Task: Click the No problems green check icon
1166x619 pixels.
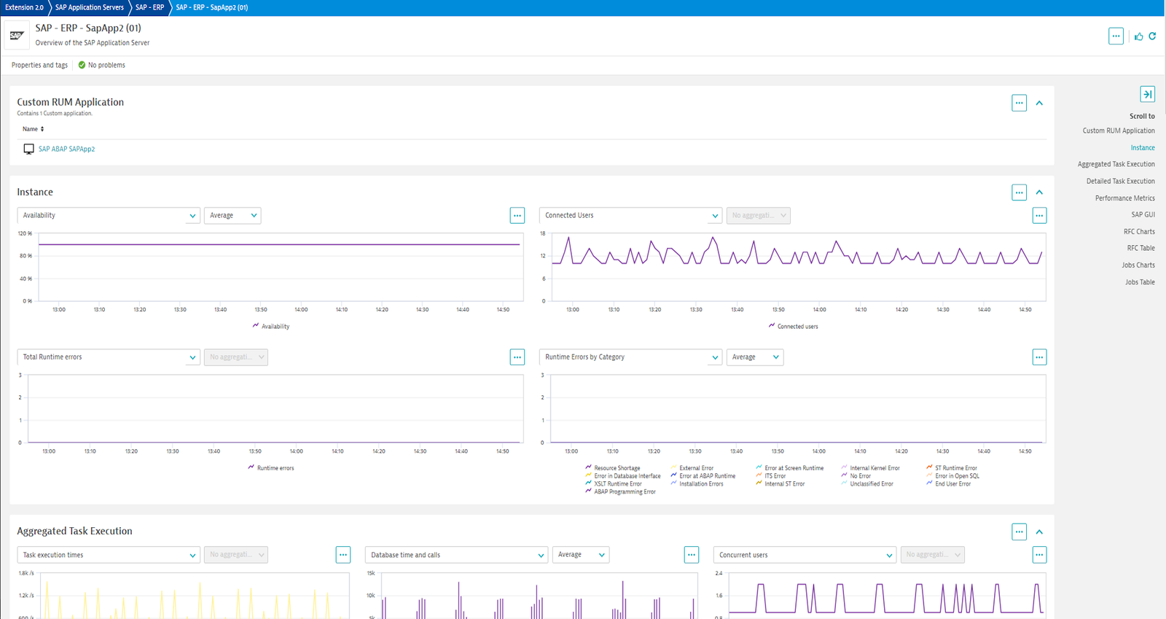Action: 82,65
